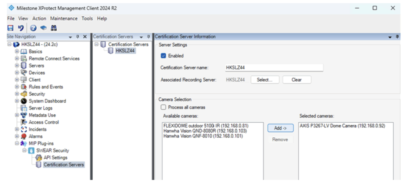404x189 pixels.
Task: Collapse the MIP Plug-ins tree node
Action: click(x=17, y=143)
